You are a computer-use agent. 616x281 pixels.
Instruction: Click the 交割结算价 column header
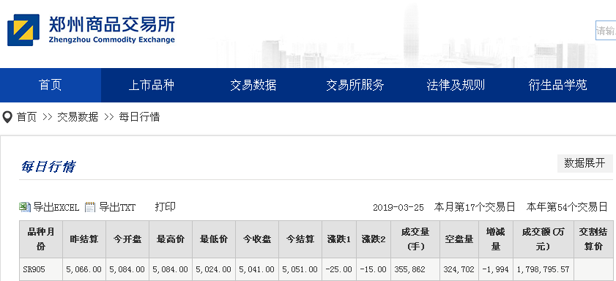[593, 239]
